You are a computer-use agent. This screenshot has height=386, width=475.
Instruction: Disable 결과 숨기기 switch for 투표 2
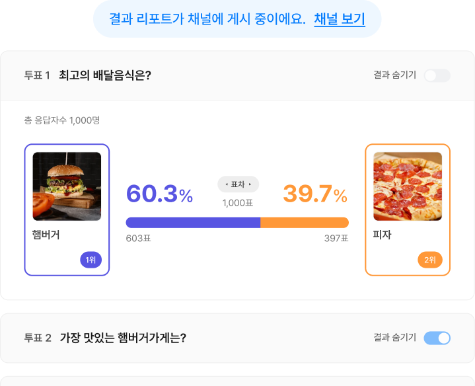437,338
